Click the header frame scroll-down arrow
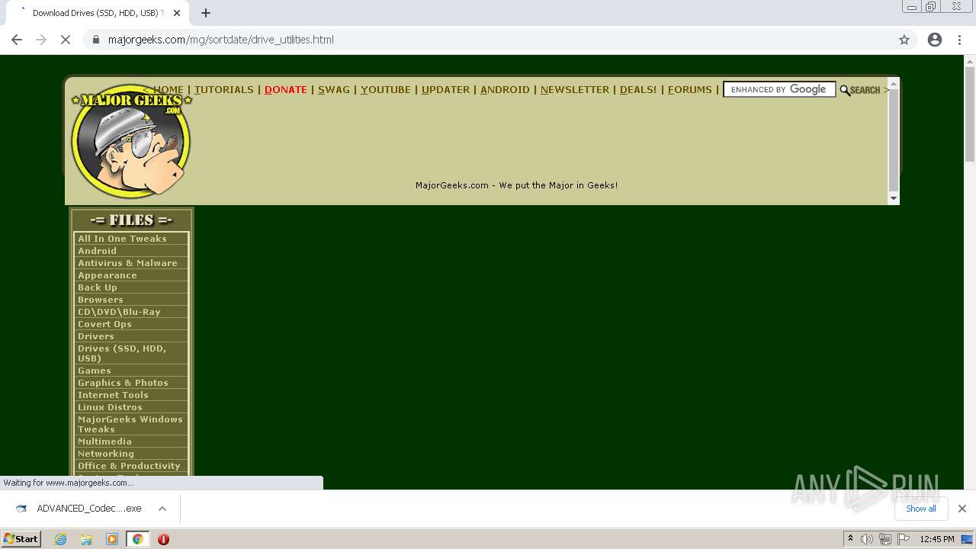 [894, 198]
